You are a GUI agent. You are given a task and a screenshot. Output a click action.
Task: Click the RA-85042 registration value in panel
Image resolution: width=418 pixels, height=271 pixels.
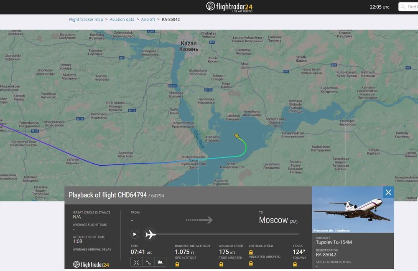coord(326,255)
